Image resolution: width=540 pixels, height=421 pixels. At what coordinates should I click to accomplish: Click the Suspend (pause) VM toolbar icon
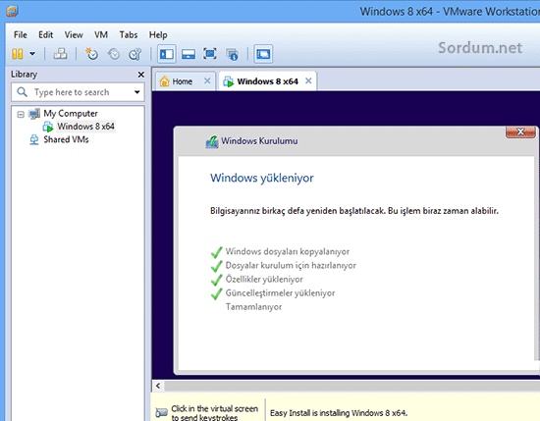click(x=18, y=54)
